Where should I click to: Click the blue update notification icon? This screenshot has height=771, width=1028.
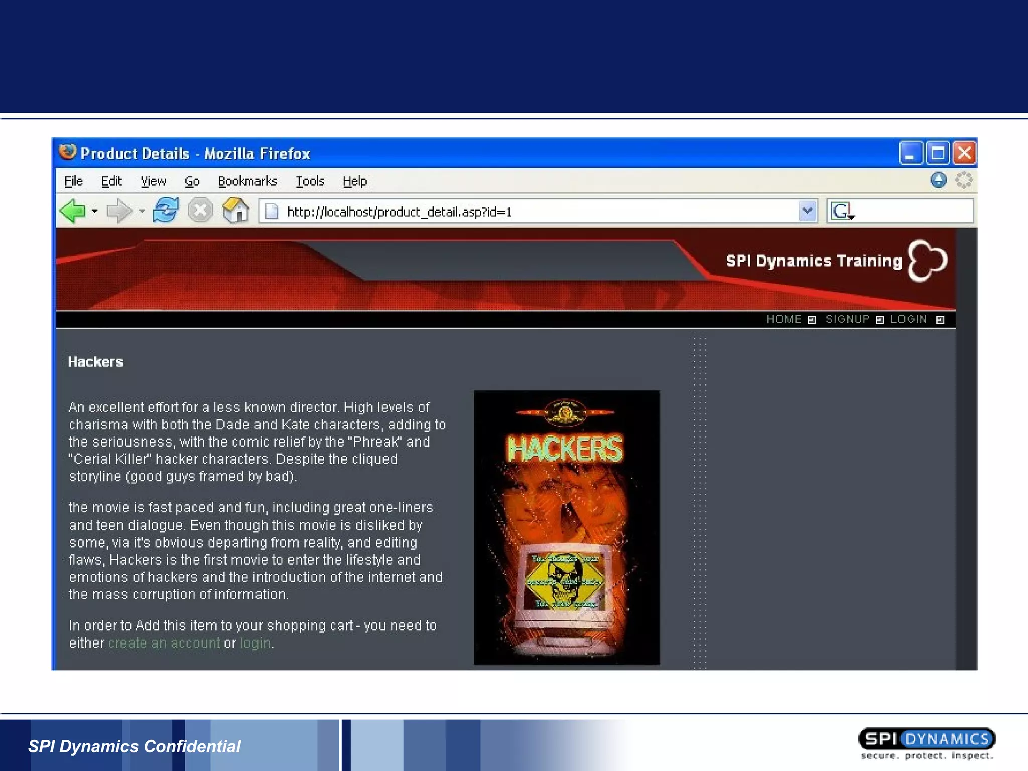tap(938, 180)
